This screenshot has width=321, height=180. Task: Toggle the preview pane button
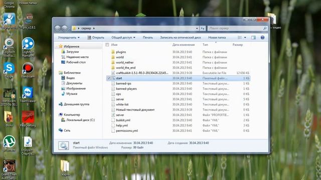click(x=253, y=37)
